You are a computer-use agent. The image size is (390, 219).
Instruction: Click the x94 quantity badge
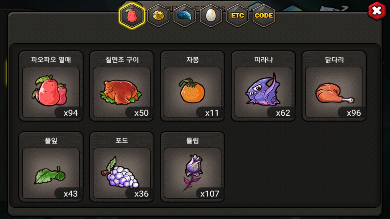click(68, 113)
